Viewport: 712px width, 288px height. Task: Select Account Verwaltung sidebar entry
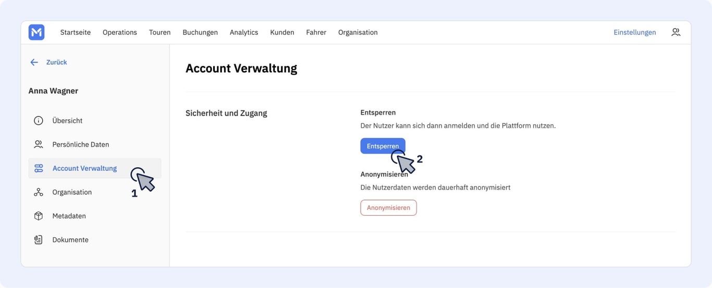click(x=95, y=168)
